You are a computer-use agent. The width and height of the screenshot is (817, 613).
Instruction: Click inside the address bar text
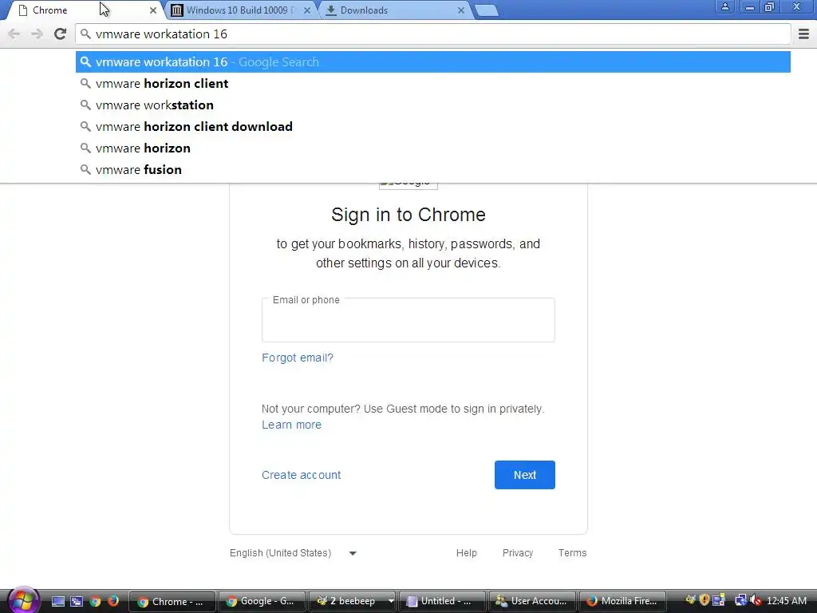pos(161,34)
